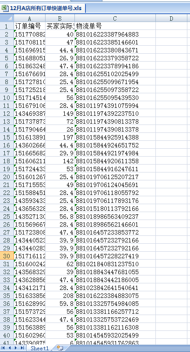
Task: Select row 1 header
Action: tap(7, 26)
